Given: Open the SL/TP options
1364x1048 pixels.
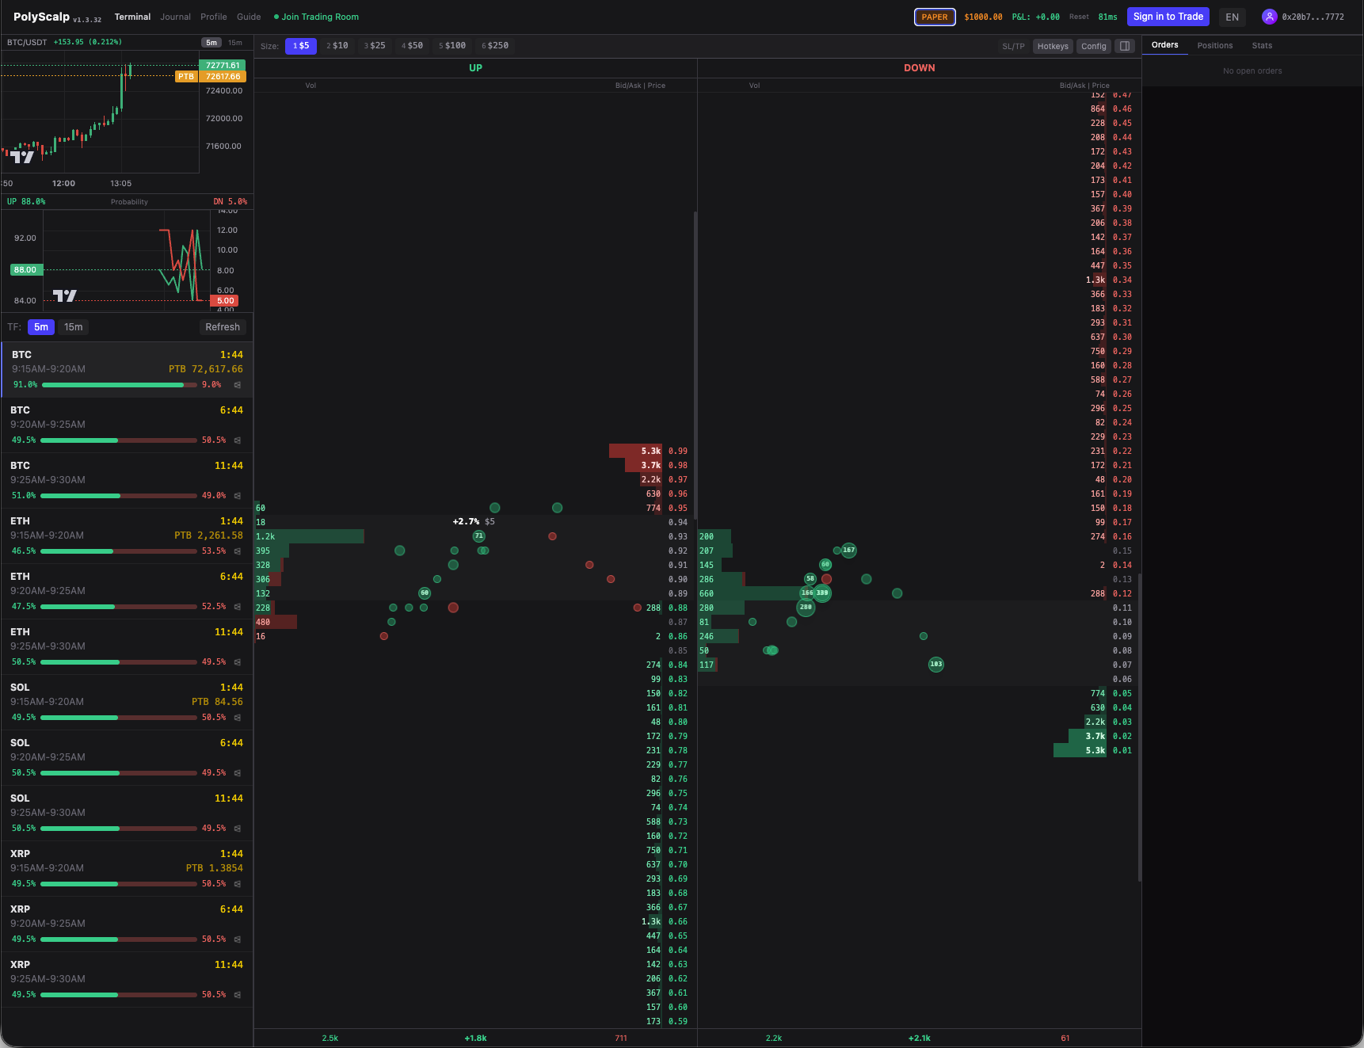Looking at the screenshot, I should [x=1013, y=46].
